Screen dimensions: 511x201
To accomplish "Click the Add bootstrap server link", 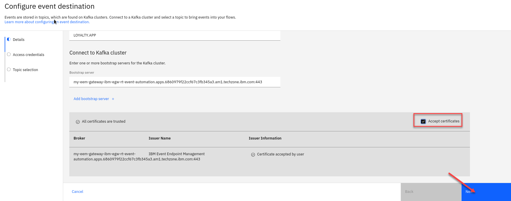I will pos(91,99).
